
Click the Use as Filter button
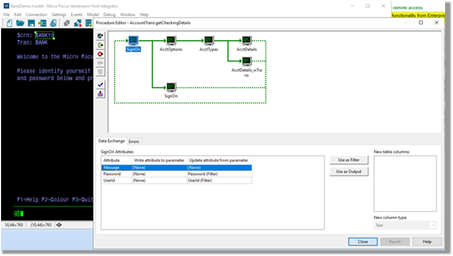click(x=349, y=160)
